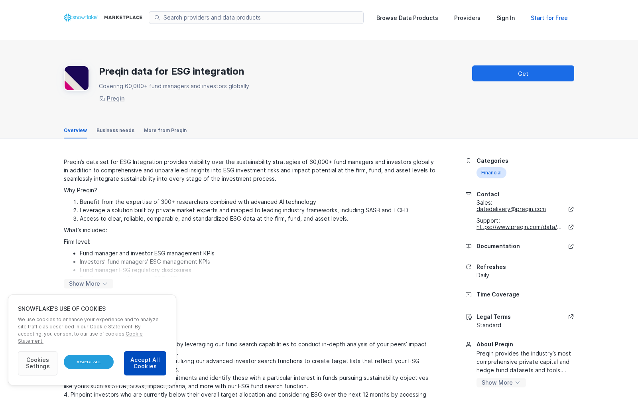Click Accept All Cookies button

tap(145, 363)
